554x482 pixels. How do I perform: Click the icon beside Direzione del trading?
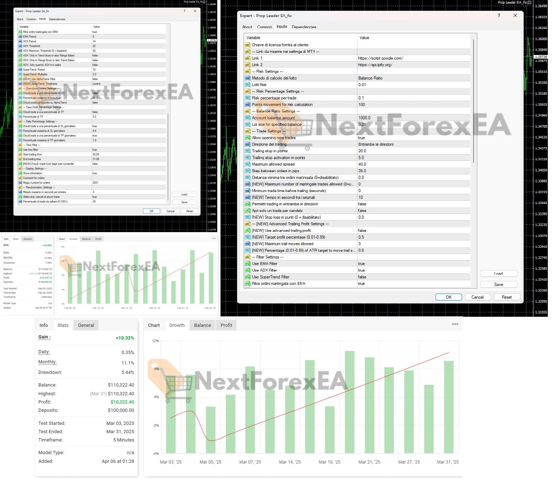248,144
